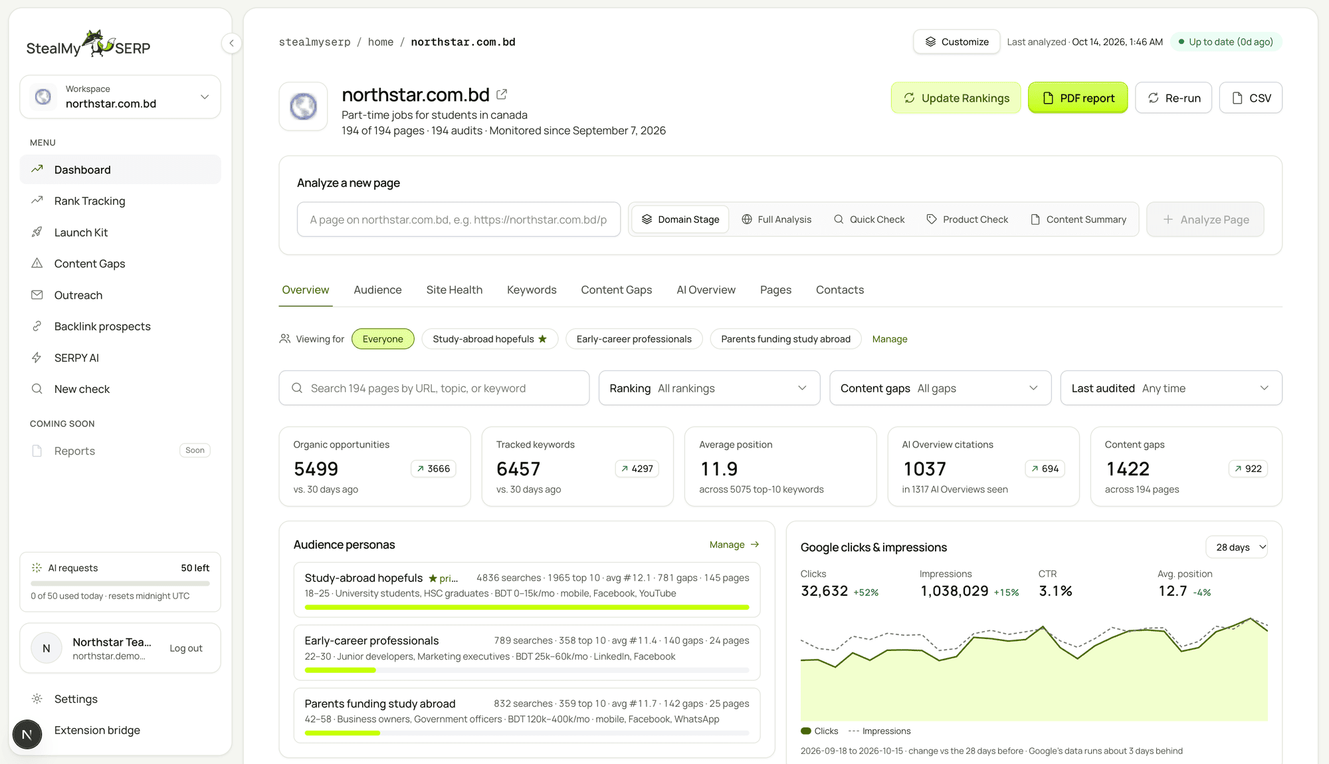Select the Content Summary mode

pyautogui.click(x=1078, y=219)
